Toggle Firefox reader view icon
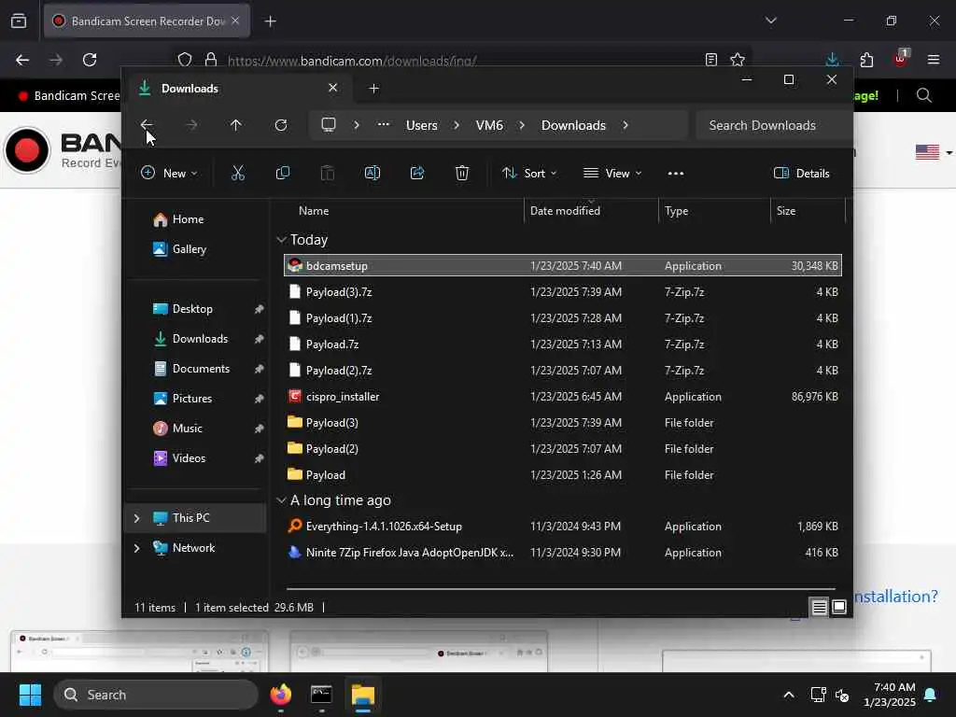 710,60
